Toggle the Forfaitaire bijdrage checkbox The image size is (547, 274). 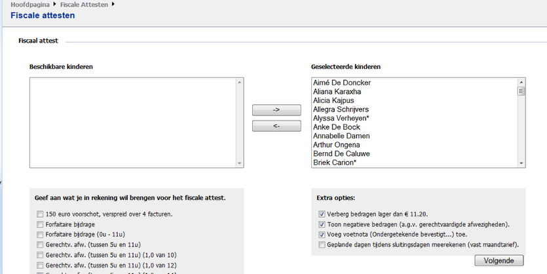41,224
